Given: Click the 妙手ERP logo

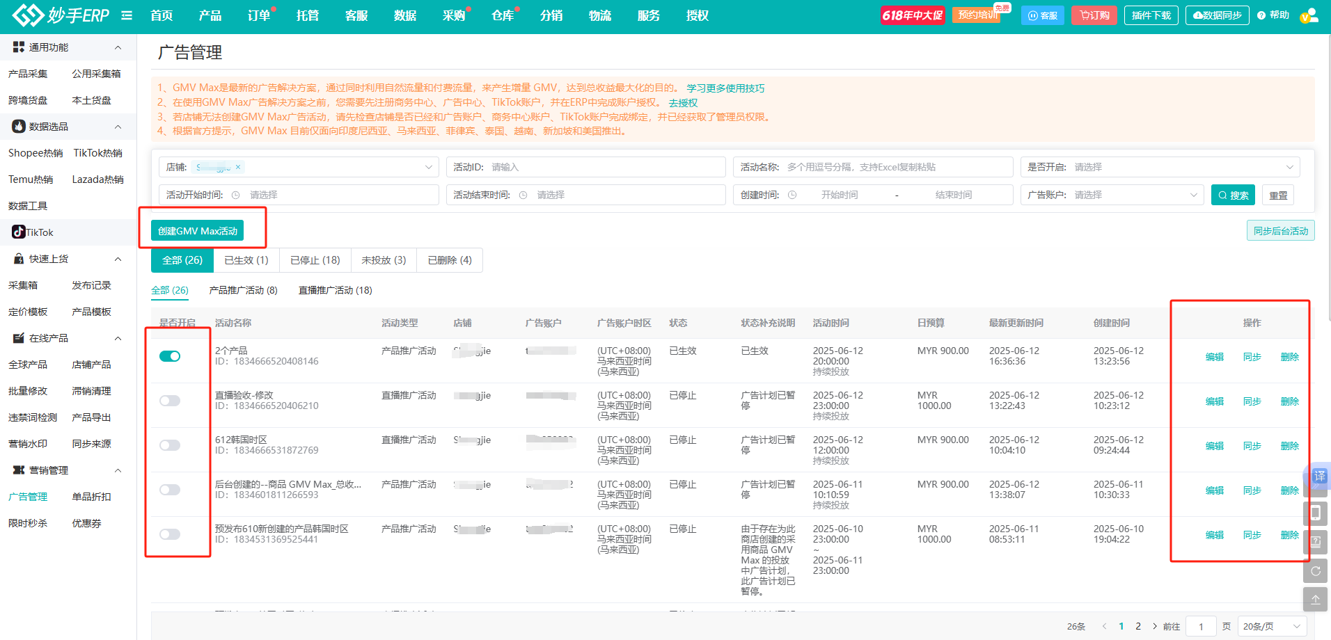Looking at the screenshot, I should point(61,15).
